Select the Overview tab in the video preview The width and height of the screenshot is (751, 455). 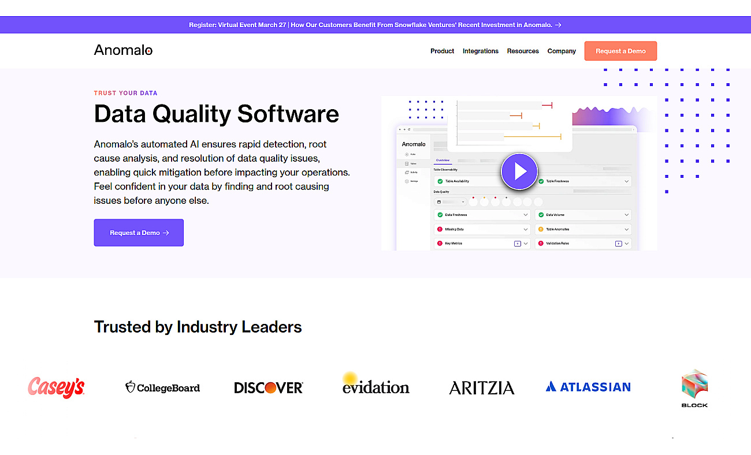[x=443, y=160]
